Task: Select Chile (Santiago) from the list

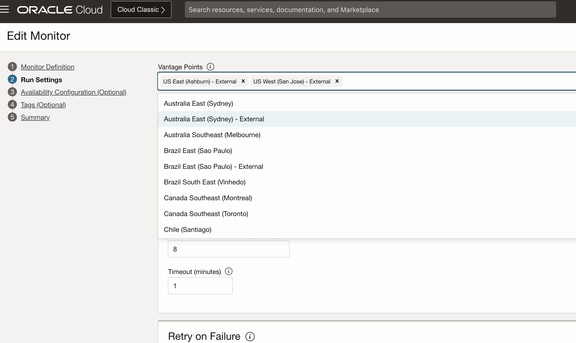Action: (188, 229)
